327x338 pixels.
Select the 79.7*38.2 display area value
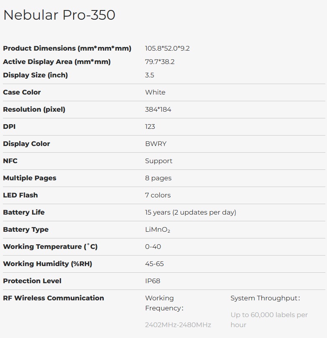(160, 61)
